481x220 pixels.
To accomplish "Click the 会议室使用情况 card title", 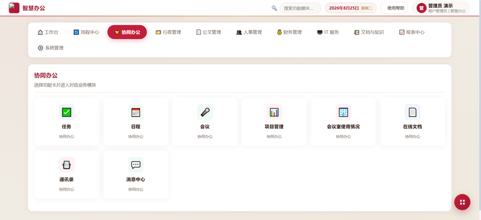I will (x=343, y=127).
